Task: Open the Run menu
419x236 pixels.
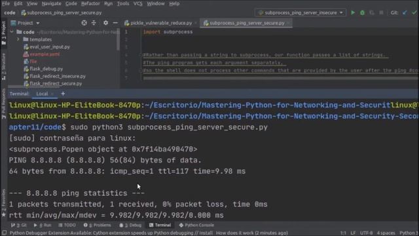Action: (108, 3)
